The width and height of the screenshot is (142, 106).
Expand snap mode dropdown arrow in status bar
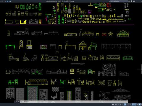pyautogui.click(x=120, y=105)
